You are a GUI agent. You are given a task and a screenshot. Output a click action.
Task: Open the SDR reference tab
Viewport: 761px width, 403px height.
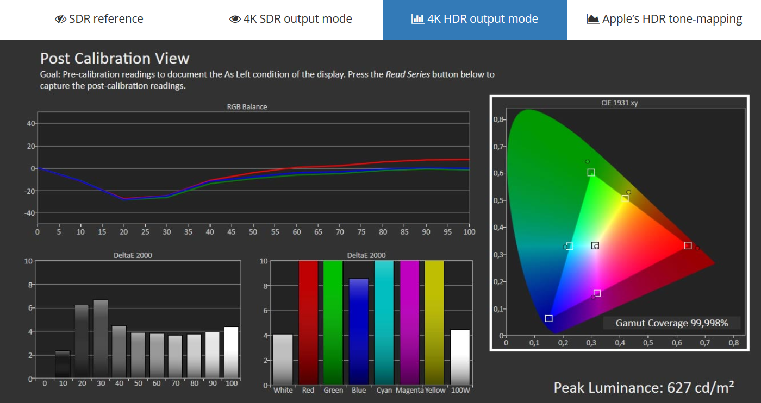(99, 20)
